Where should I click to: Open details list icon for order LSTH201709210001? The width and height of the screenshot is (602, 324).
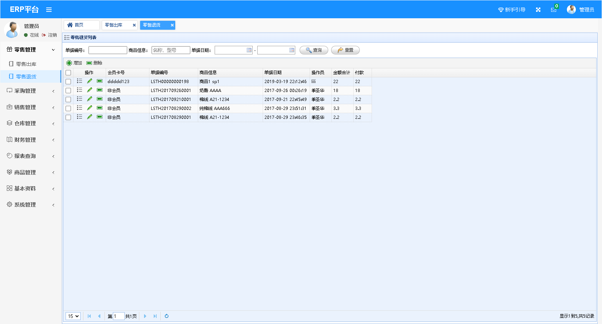tap(80, 99)
